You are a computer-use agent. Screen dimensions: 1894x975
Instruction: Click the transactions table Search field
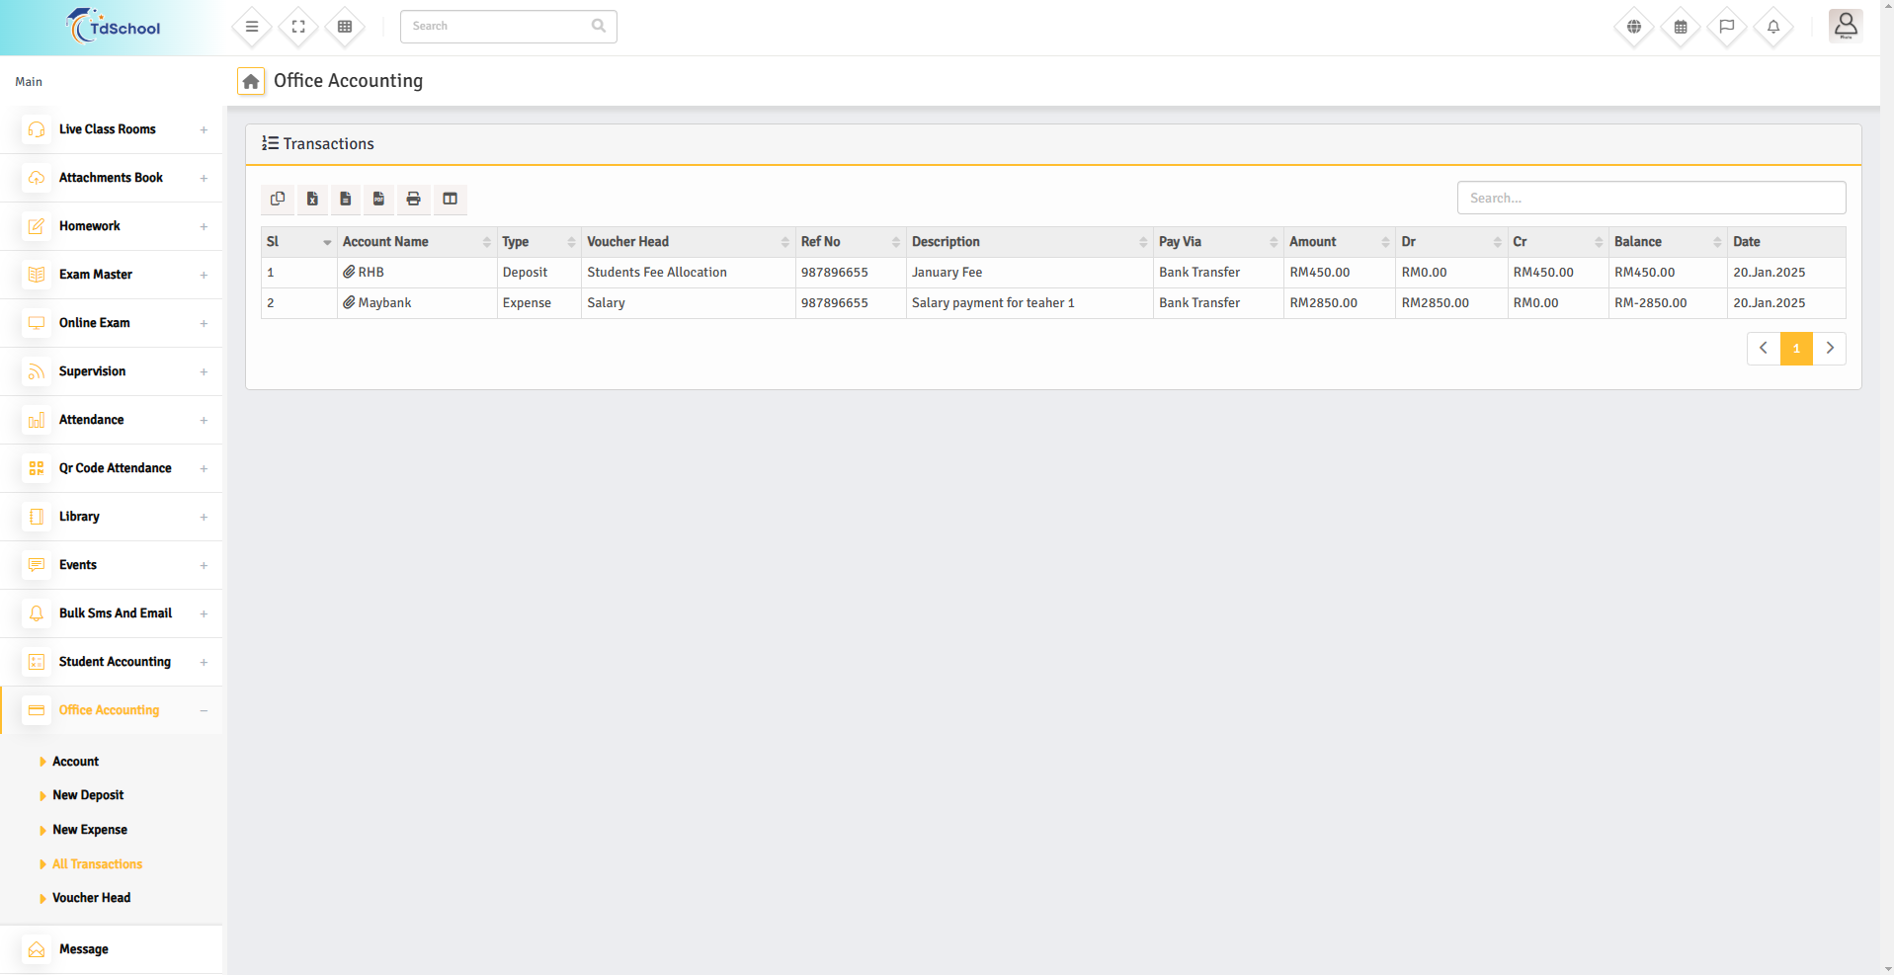tap(1650, 198)
